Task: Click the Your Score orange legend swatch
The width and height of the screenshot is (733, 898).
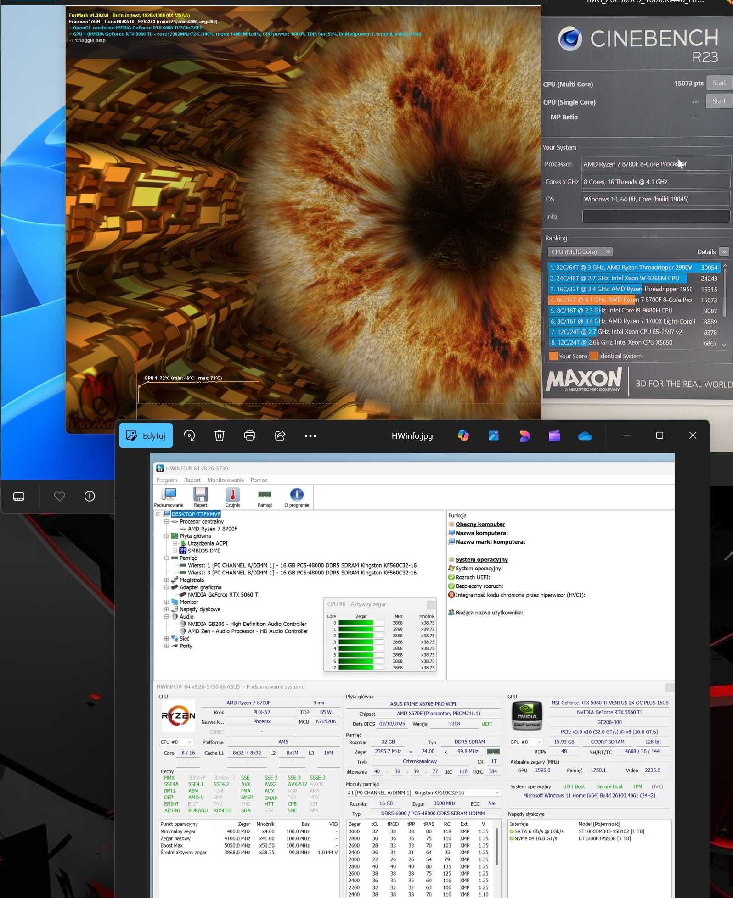Action: pyautogui.click(x=553, y=356)
